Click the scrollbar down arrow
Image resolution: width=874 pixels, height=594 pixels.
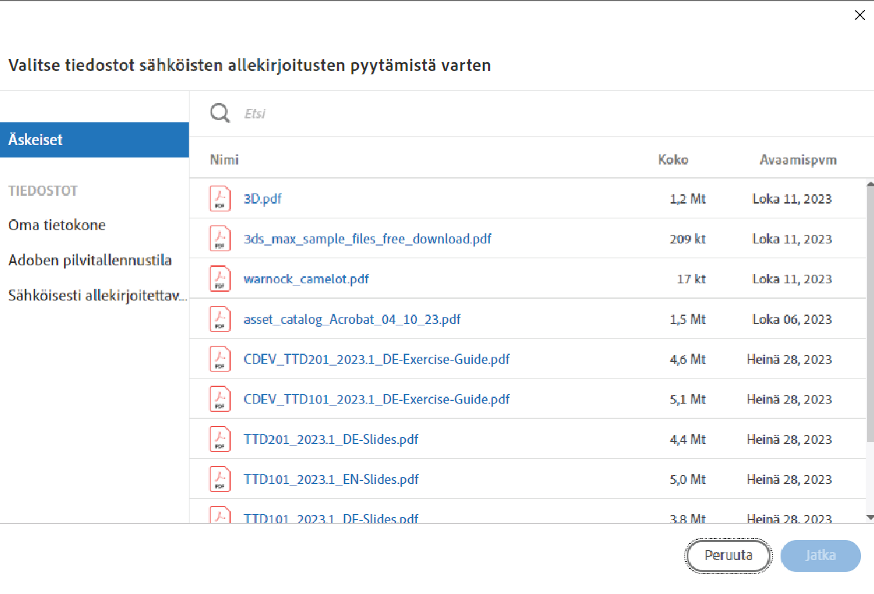pyautogui.click(x=870, y=518)
